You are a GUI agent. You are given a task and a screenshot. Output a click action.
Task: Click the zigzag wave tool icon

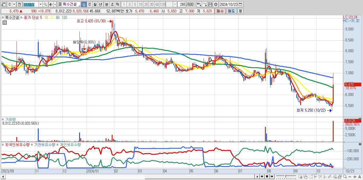[325, 177]
